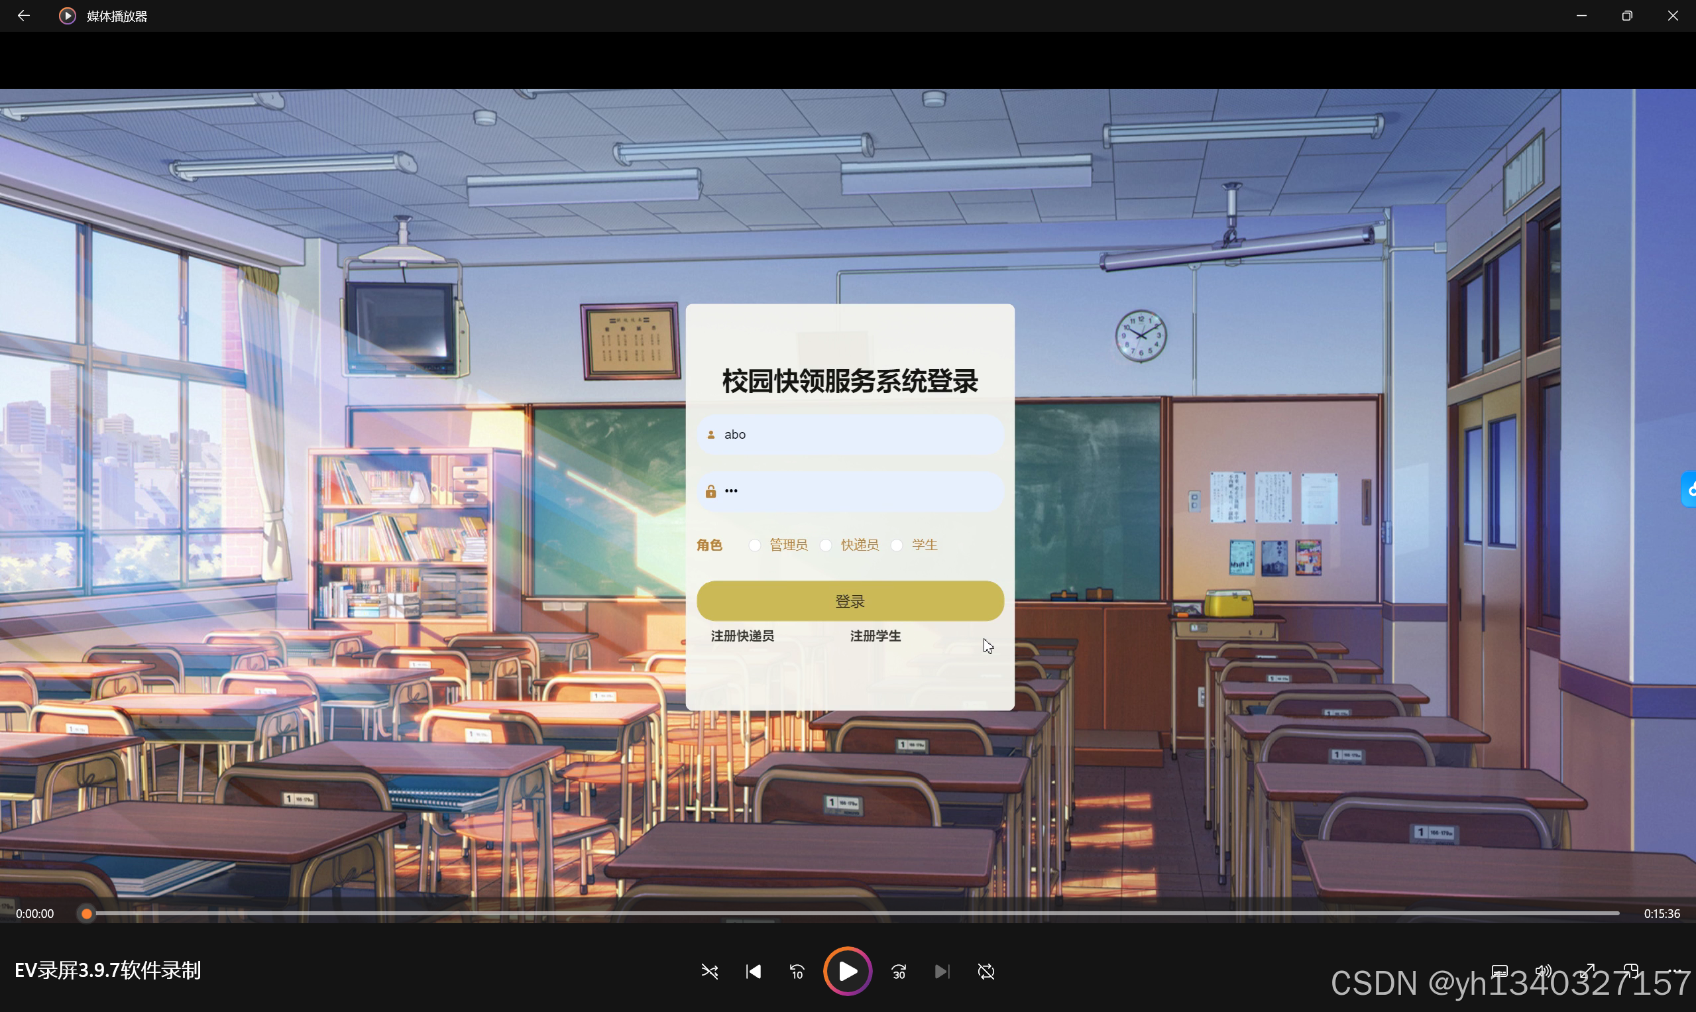
Task: Skip forward 30 seconds
Action: [x=899, y=971]
